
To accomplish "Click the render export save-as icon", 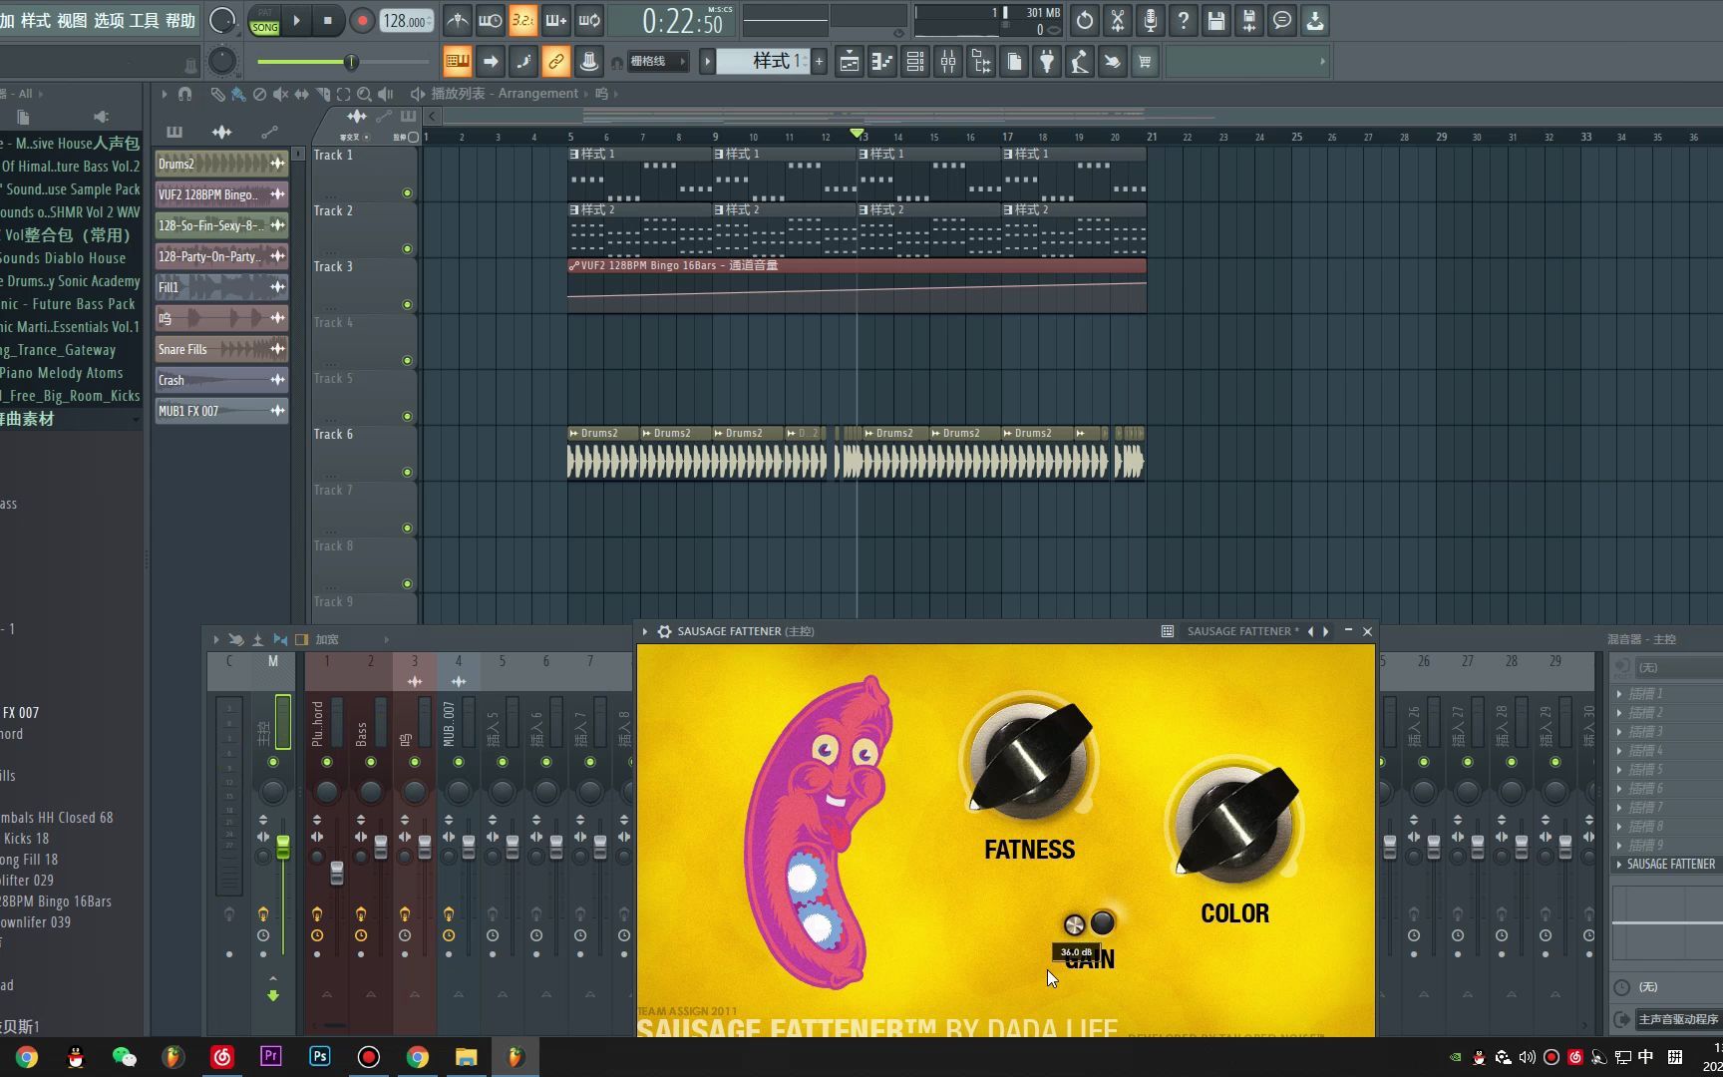I will (1249, 20).
